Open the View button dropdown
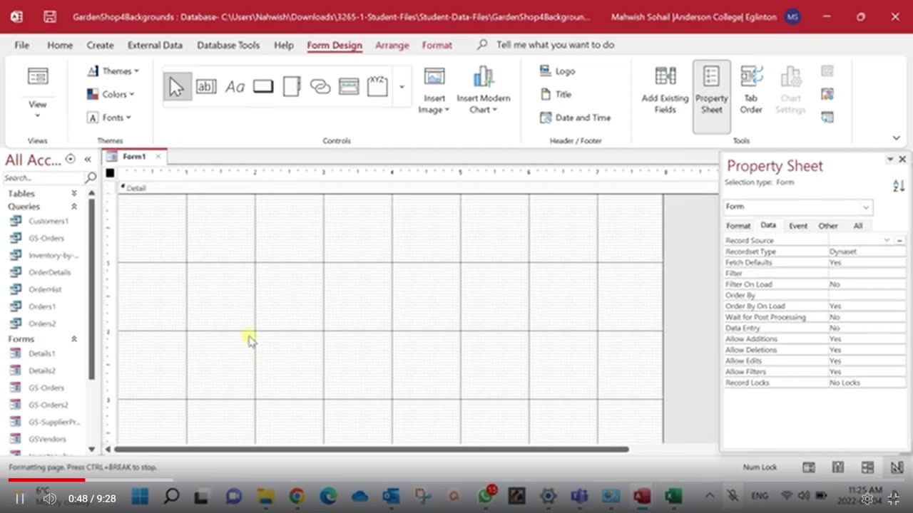 pos(37,110)
